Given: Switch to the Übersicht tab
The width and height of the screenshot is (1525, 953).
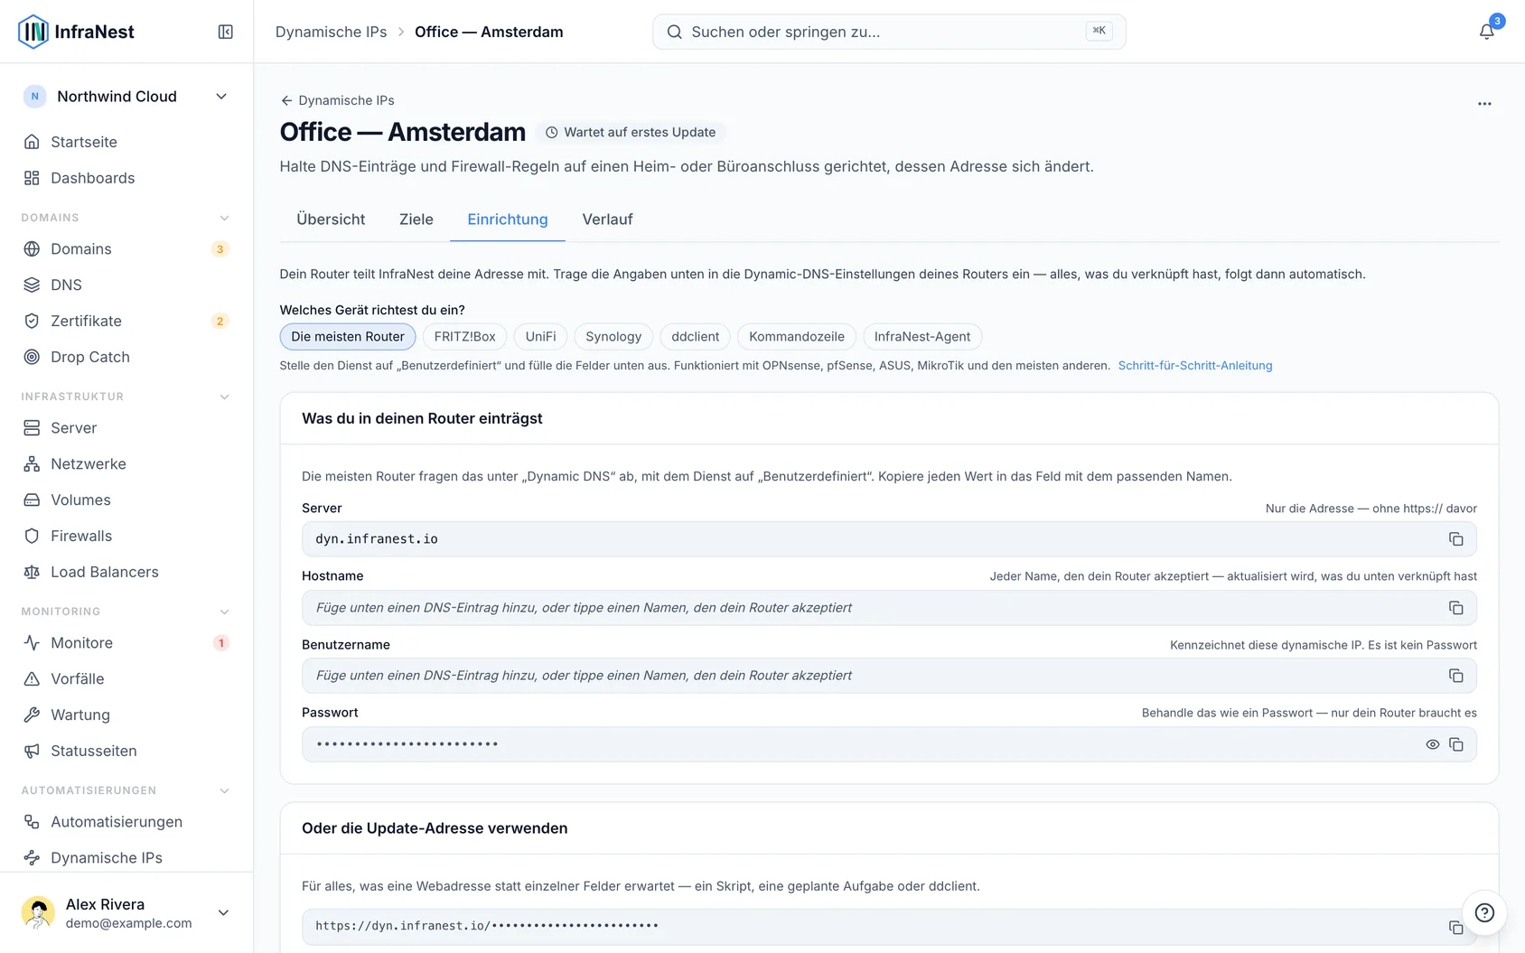Looking at the screenshot, I should pyautogui.click(x=331, y=220).
